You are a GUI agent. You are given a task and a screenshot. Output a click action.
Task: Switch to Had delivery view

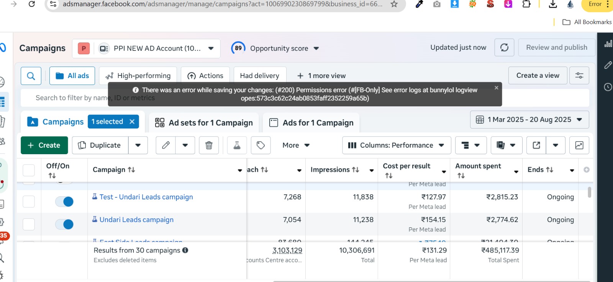coord(260,76)
